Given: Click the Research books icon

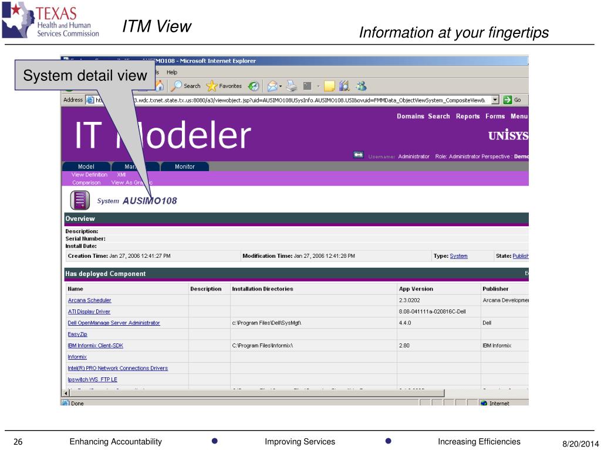Looking at the screenshot, I should 344,86.
